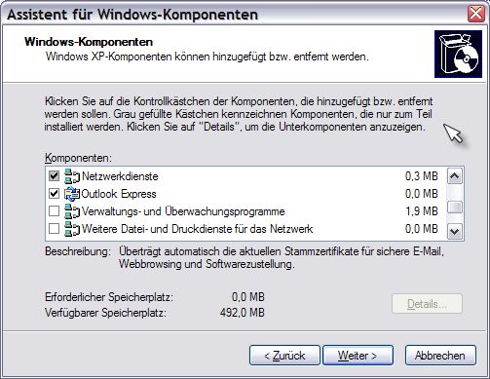Click the Netzwerkdienste network icon
The width and height of the screenshot is (490, 379).
pyautogui.click(x=72, y=176)
